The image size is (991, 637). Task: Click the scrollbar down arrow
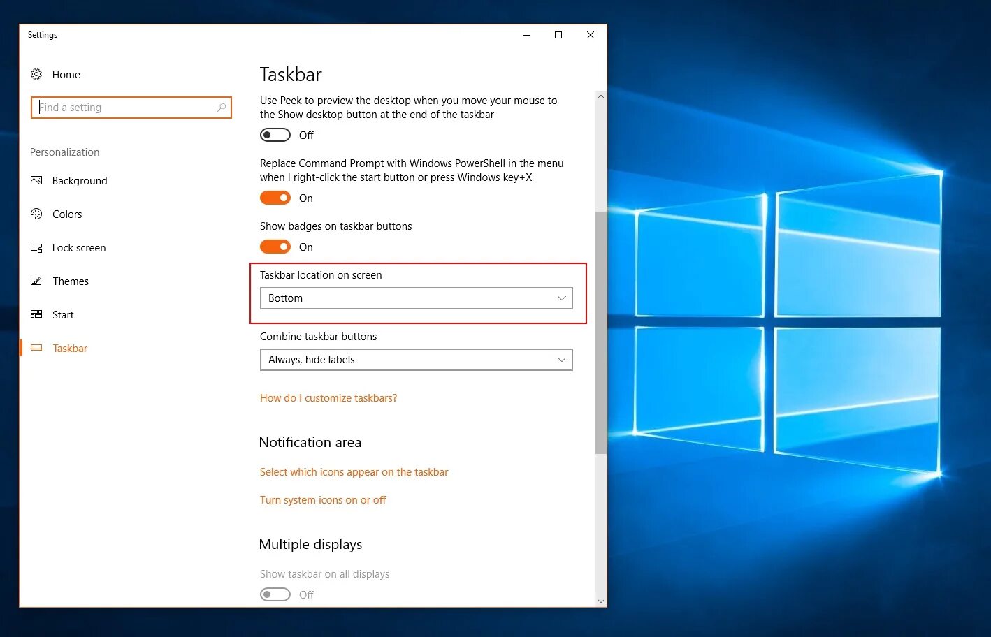[601, 601]
